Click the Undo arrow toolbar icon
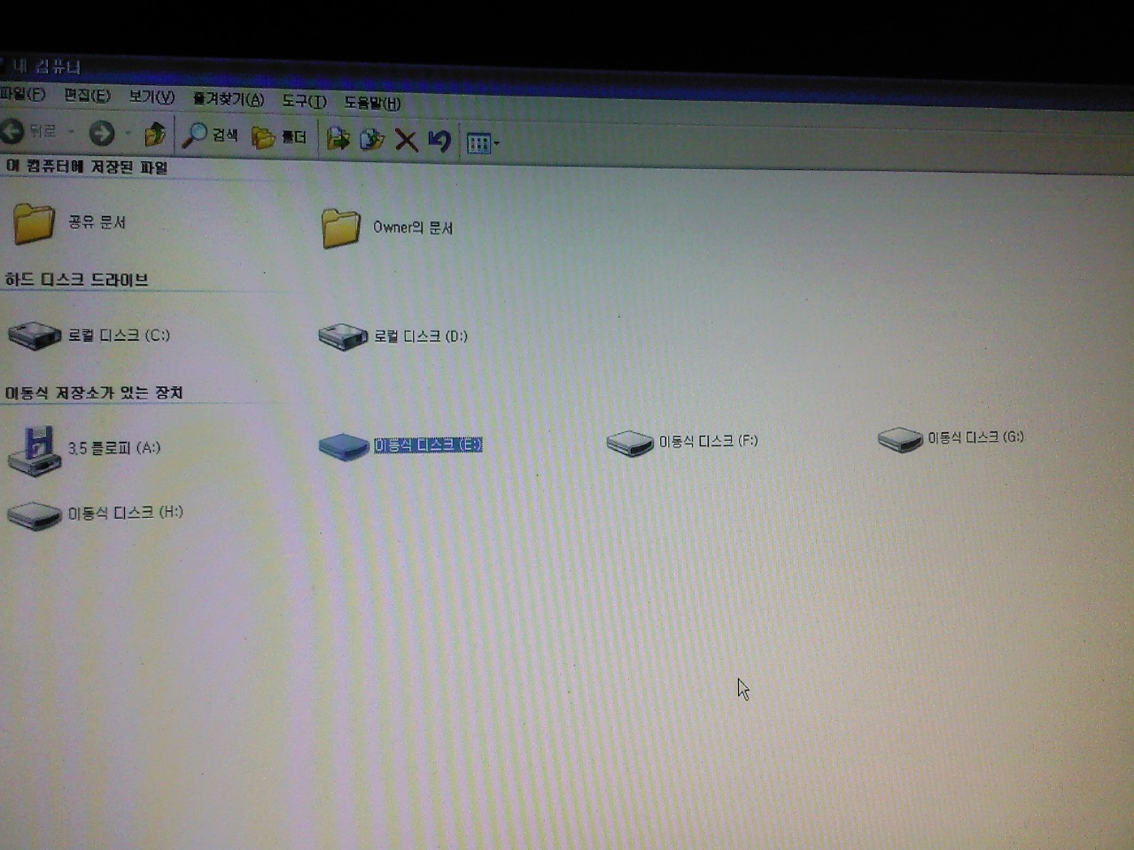1134x850 pixels. coord(439,141)
